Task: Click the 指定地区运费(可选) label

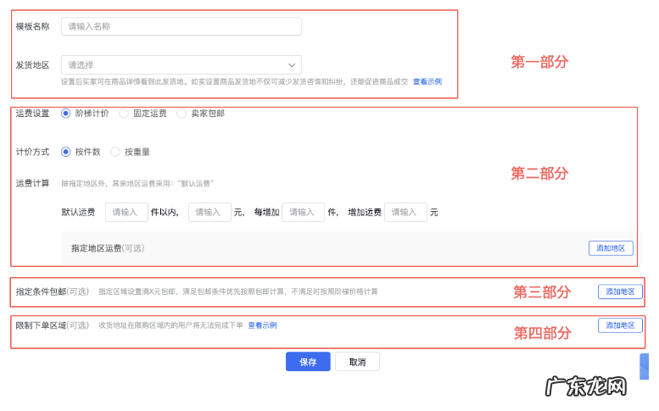Action: pyautogui.click(x=108, y=248)
